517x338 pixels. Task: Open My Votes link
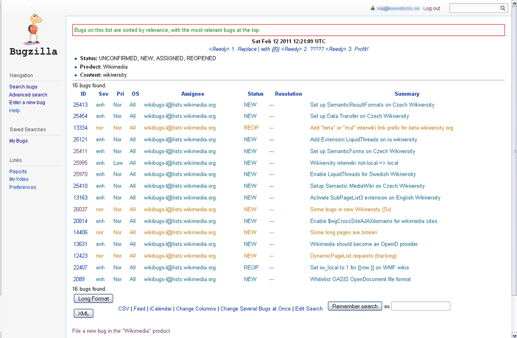[19, 180]
